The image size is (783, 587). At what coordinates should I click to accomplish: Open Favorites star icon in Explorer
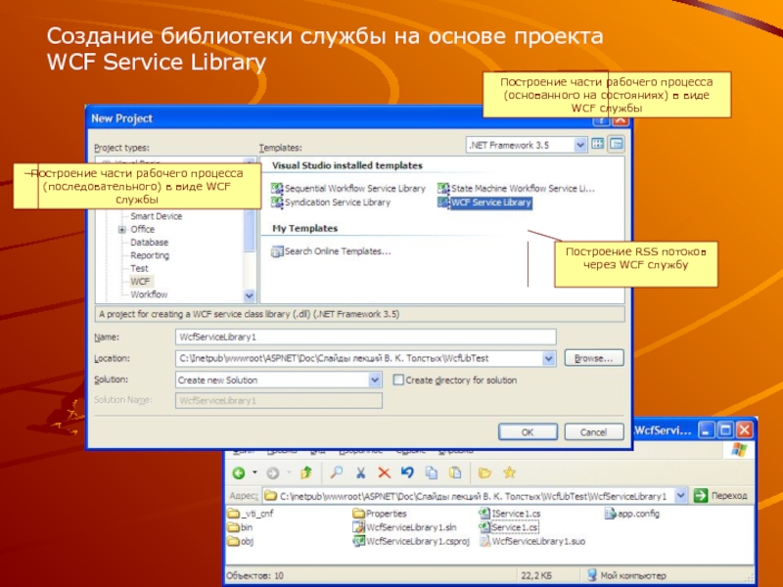509,473
